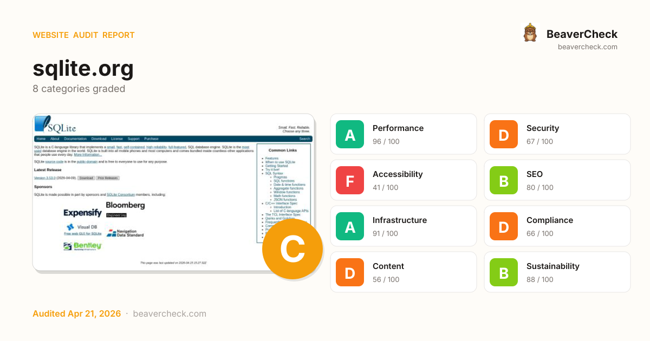This screenshot has height=341, width=650.
Task: Click the green B Sustainability grade badge
Action: 504,272
